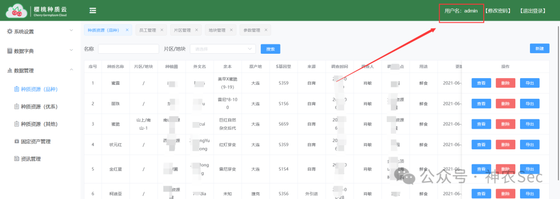Click the 固定资产管理 icon in sidebar
Image resolution: width=560 pixels, height=199 pixels.
[17, 141]
